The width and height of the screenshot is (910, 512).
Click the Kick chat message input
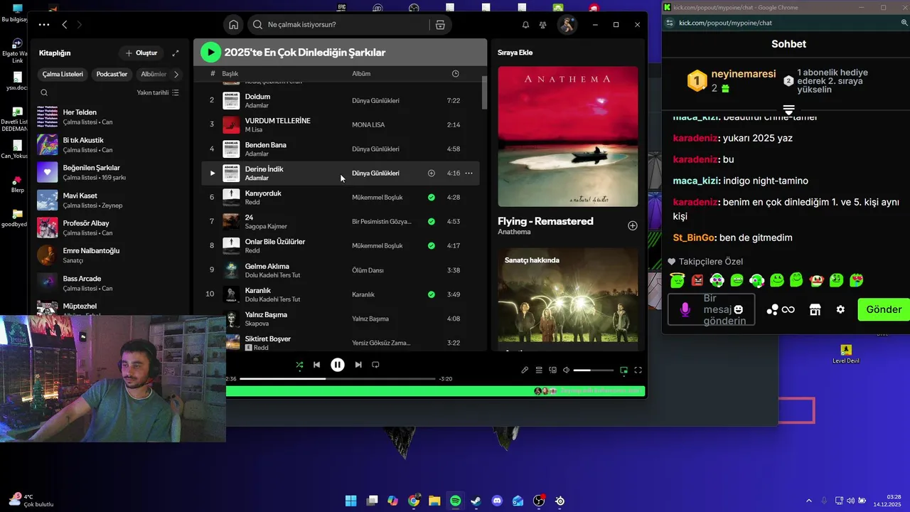point(711,309)
